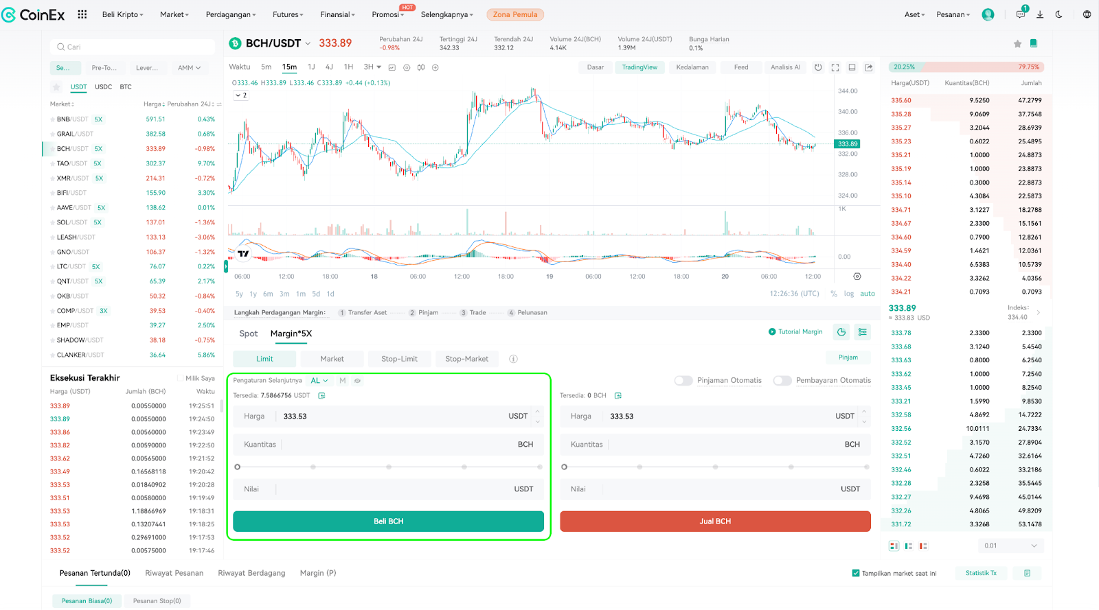1099x610 pixels.
Task: Toggle the chart bottom panel layout icon
Action: pos(852,67)
